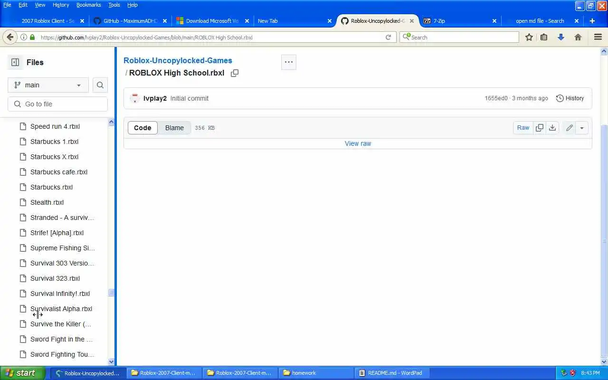Click site information icon in address bar
The height and width of the screenshot is (380, 608).
(x=23, y=37)
